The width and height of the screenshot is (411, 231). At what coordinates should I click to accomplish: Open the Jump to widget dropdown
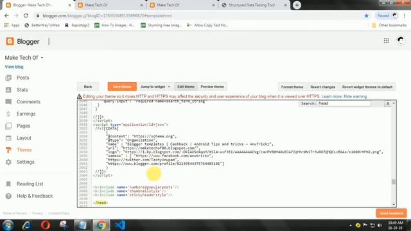(x=155, y=87)
